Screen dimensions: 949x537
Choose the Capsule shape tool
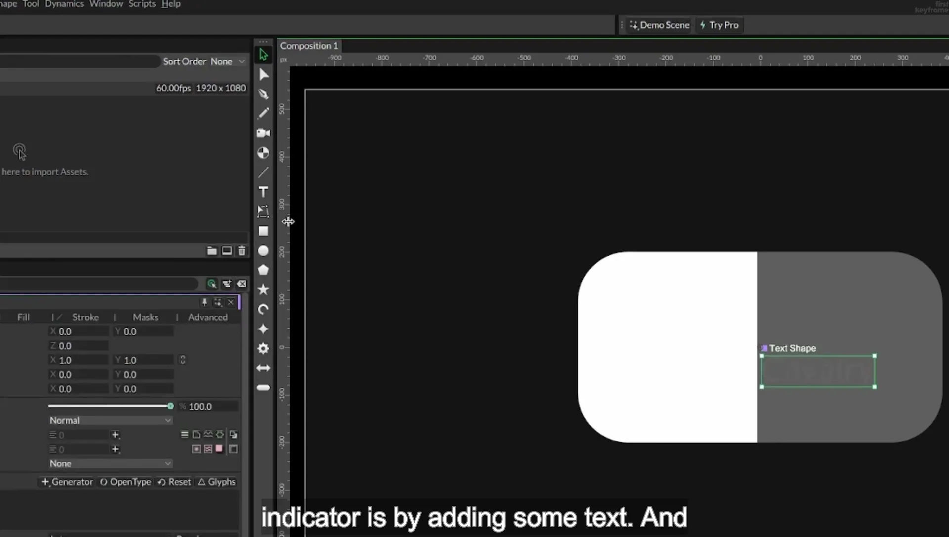pos(263,388)
